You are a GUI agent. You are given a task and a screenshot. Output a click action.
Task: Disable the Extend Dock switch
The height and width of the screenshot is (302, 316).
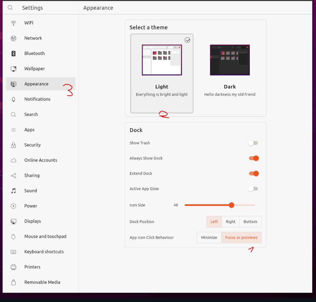click(254, 173)
